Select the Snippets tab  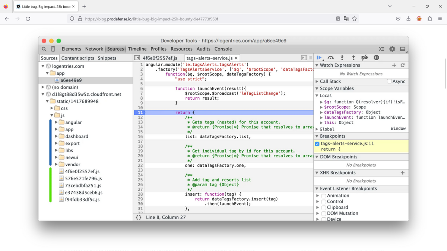pyautogui.click(x=107, y=58)
